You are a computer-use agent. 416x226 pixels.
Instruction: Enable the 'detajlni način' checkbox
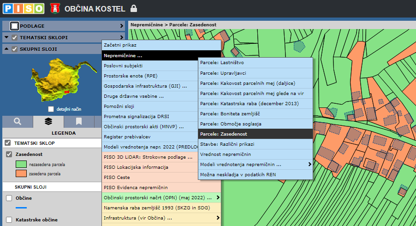click(x=51, y=109)
